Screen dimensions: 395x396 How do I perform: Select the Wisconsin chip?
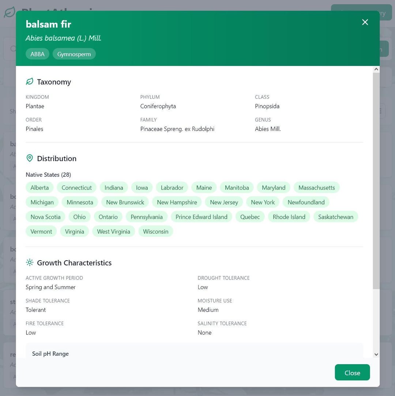point(155,232)
